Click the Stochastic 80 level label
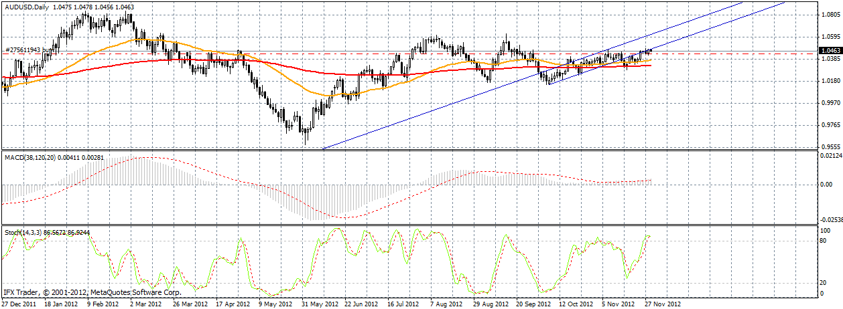 [825, 239]
